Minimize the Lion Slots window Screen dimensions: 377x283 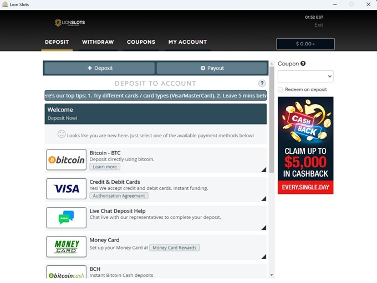335,4
